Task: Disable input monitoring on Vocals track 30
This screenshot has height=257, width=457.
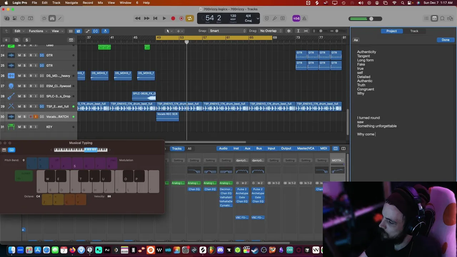Action: click(36, 117)
